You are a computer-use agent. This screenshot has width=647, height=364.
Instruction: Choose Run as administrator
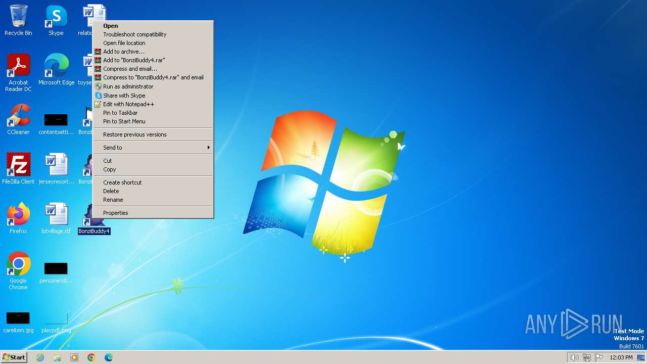pyautogui.click(x=153, y=86)
